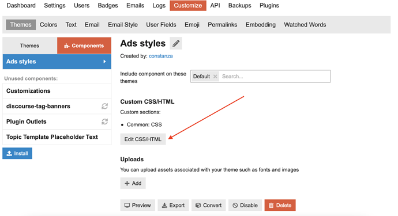Image resolution: width=398 pixels, height=216 pixels.
Task: Select the Customize admin tab
Action: pyautogui.click(x=188, y=5)
